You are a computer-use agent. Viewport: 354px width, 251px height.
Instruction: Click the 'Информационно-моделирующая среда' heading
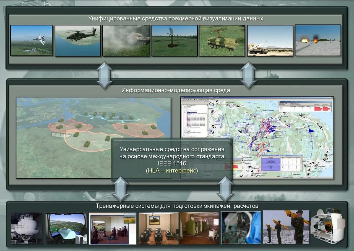176,90
